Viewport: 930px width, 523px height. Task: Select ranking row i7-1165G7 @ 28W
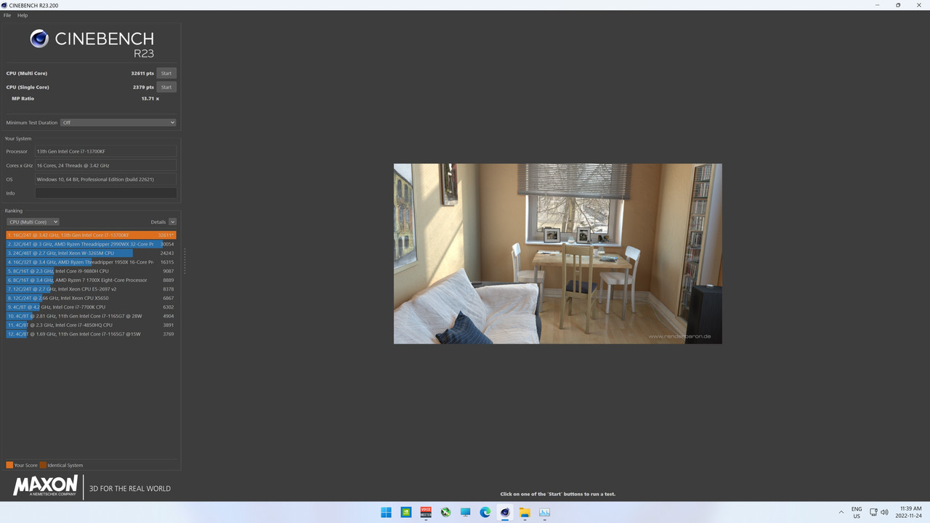[x=91, y=316]
